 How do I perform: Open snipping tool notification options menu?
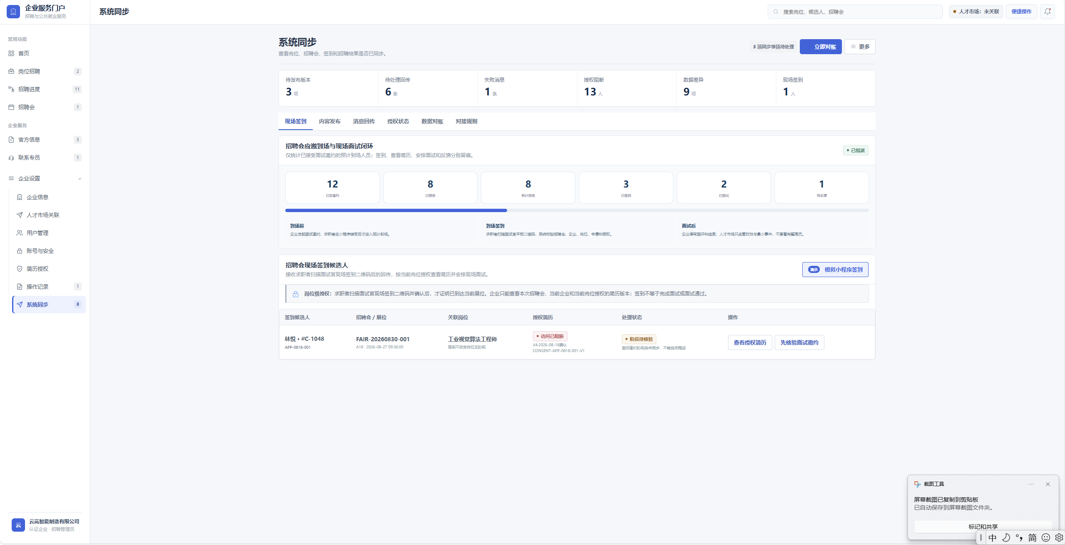coord(1031,484)
